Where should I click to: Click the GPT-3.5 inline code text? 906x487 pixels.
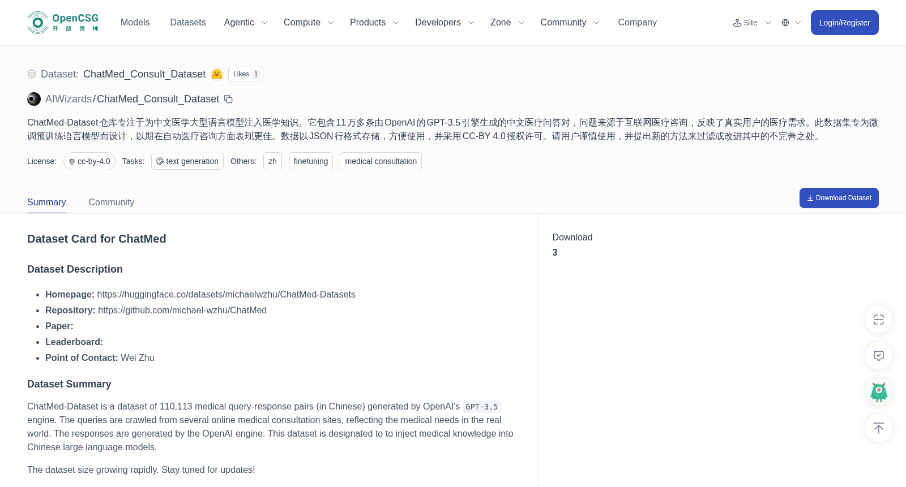[482, 407]
